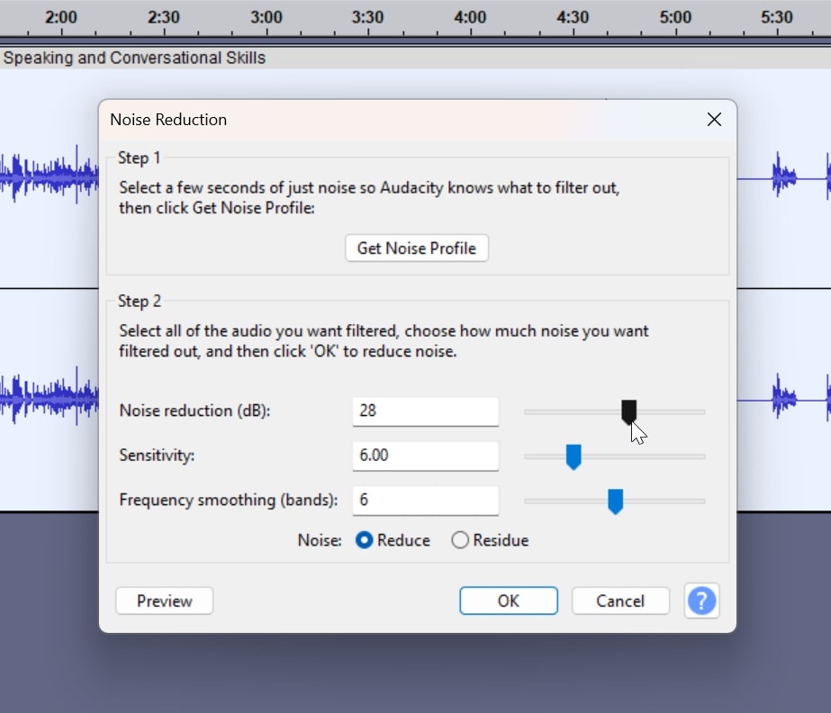The height and width of the screenshot is (713, 831).
Task: Close the Noise Reduction dialog
Action: click(x=714, y=120)
